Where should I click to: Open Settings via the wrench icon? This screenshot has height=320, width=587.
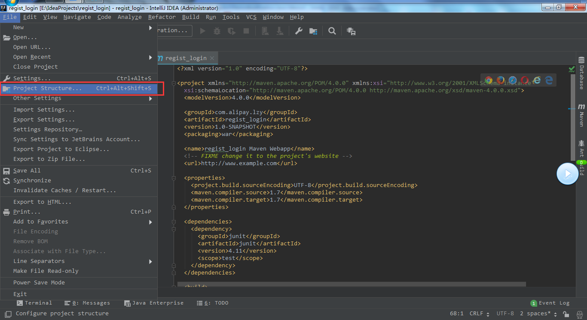coord(299,31)
